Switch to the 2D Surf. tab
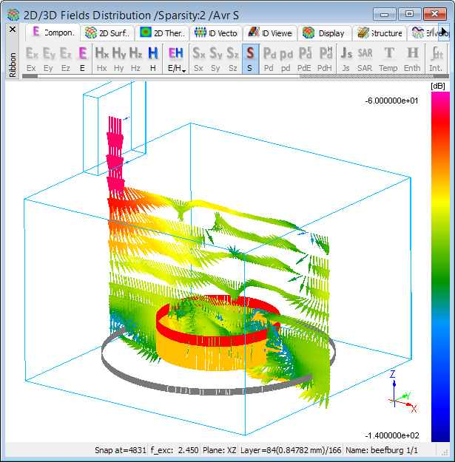The height and width of the screenshot is (462, 455). click(x=109, y=33)
